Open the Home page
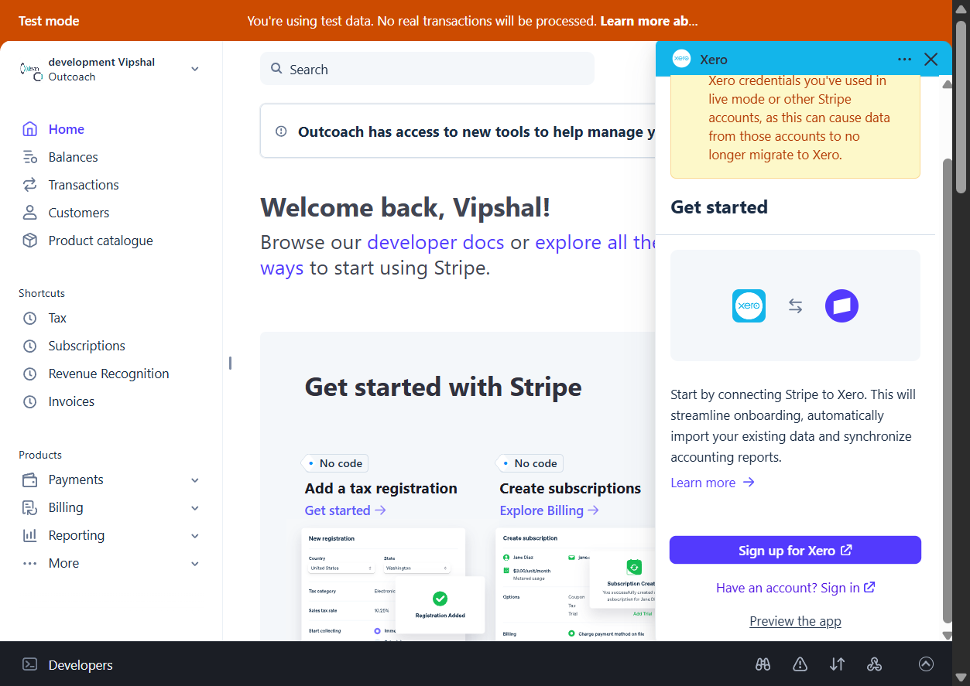Screen dimensions: 970x686 click(x=67, y=129)
